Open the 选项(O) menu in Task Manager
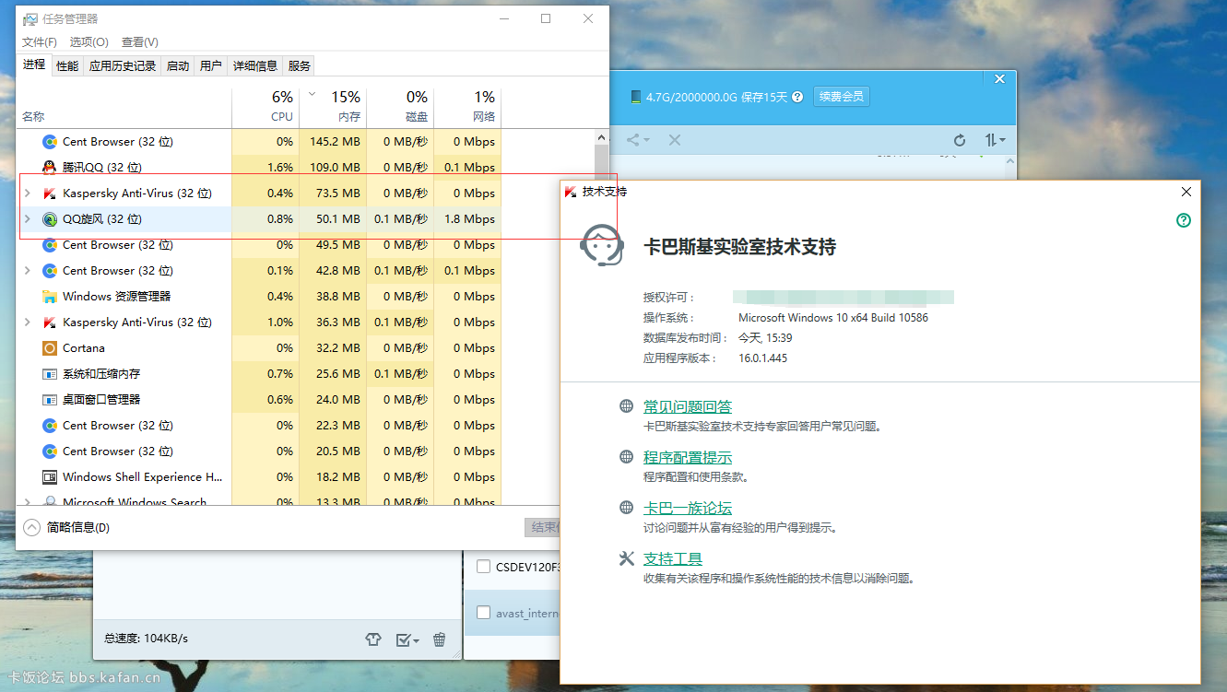Image resolution: width=1227 pixels, height=692 pixels. 89,42
